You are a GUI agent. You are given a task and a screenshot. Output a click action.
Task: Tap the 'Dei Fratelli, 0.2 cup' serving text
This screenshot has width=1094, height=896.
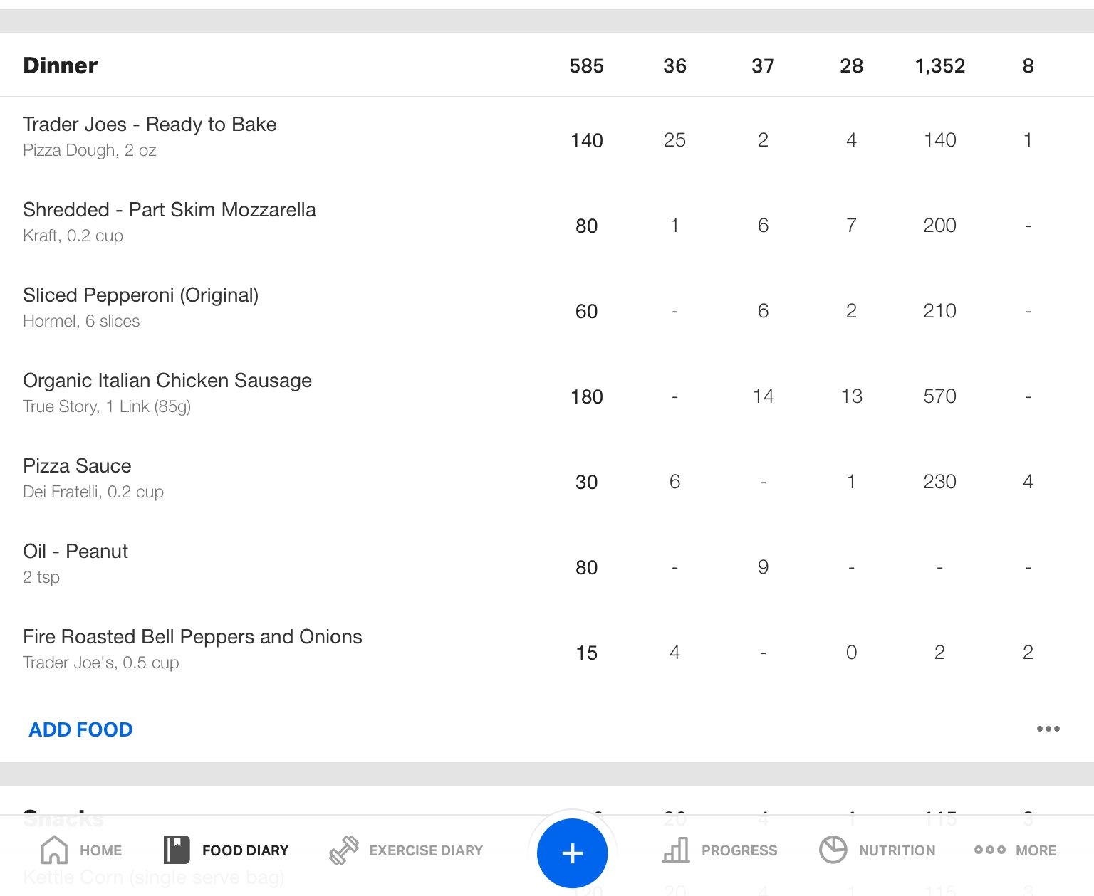pyautogui.click(x=93, y=492)
